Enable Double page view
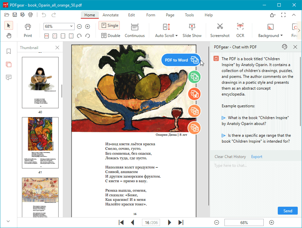Viewport: 302px width, 228px height. click(111, 36)
